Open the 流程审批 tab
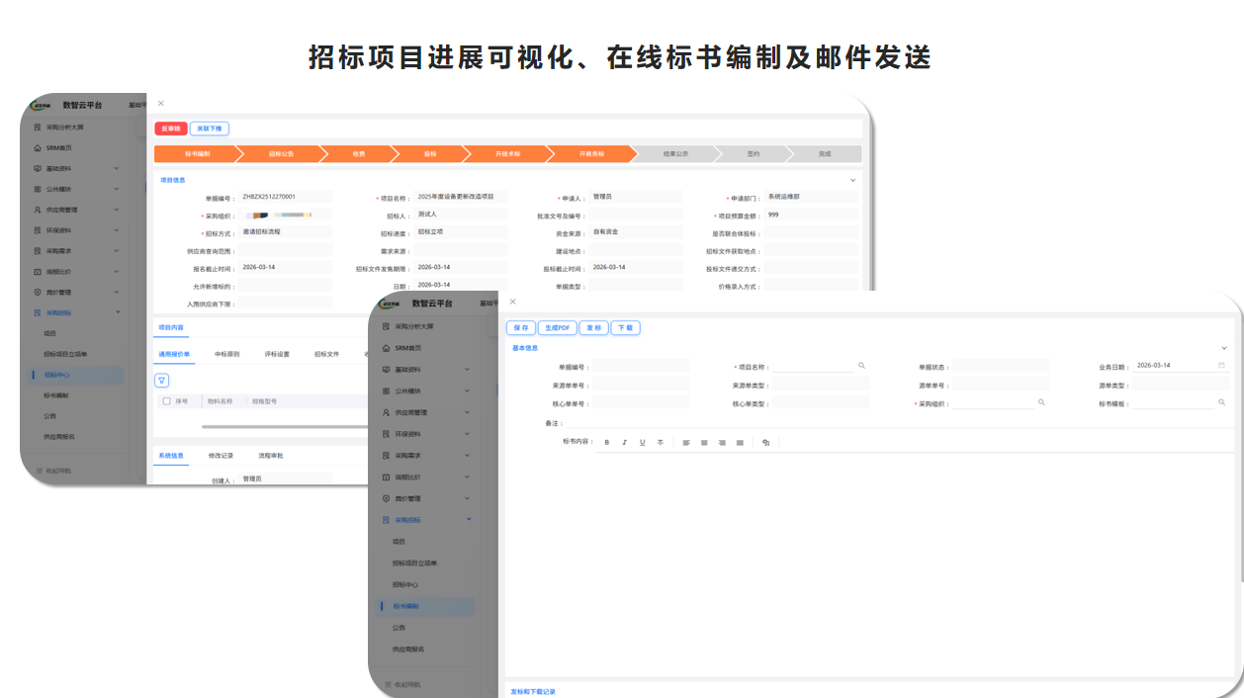 (x=271, y=456)
